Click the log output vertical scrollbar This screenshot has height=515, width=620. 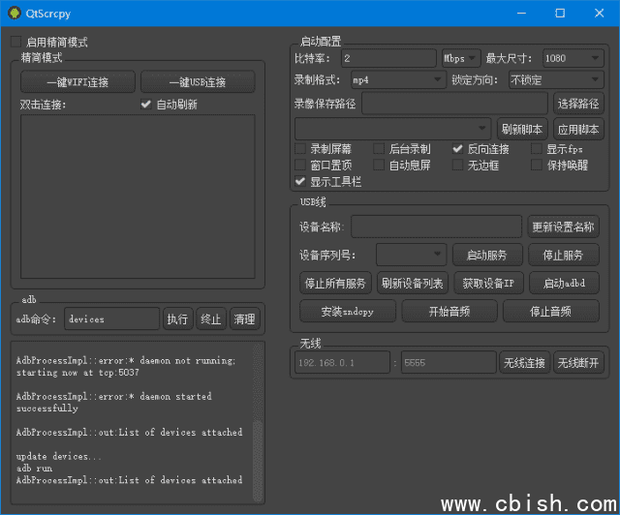[258, 455]
